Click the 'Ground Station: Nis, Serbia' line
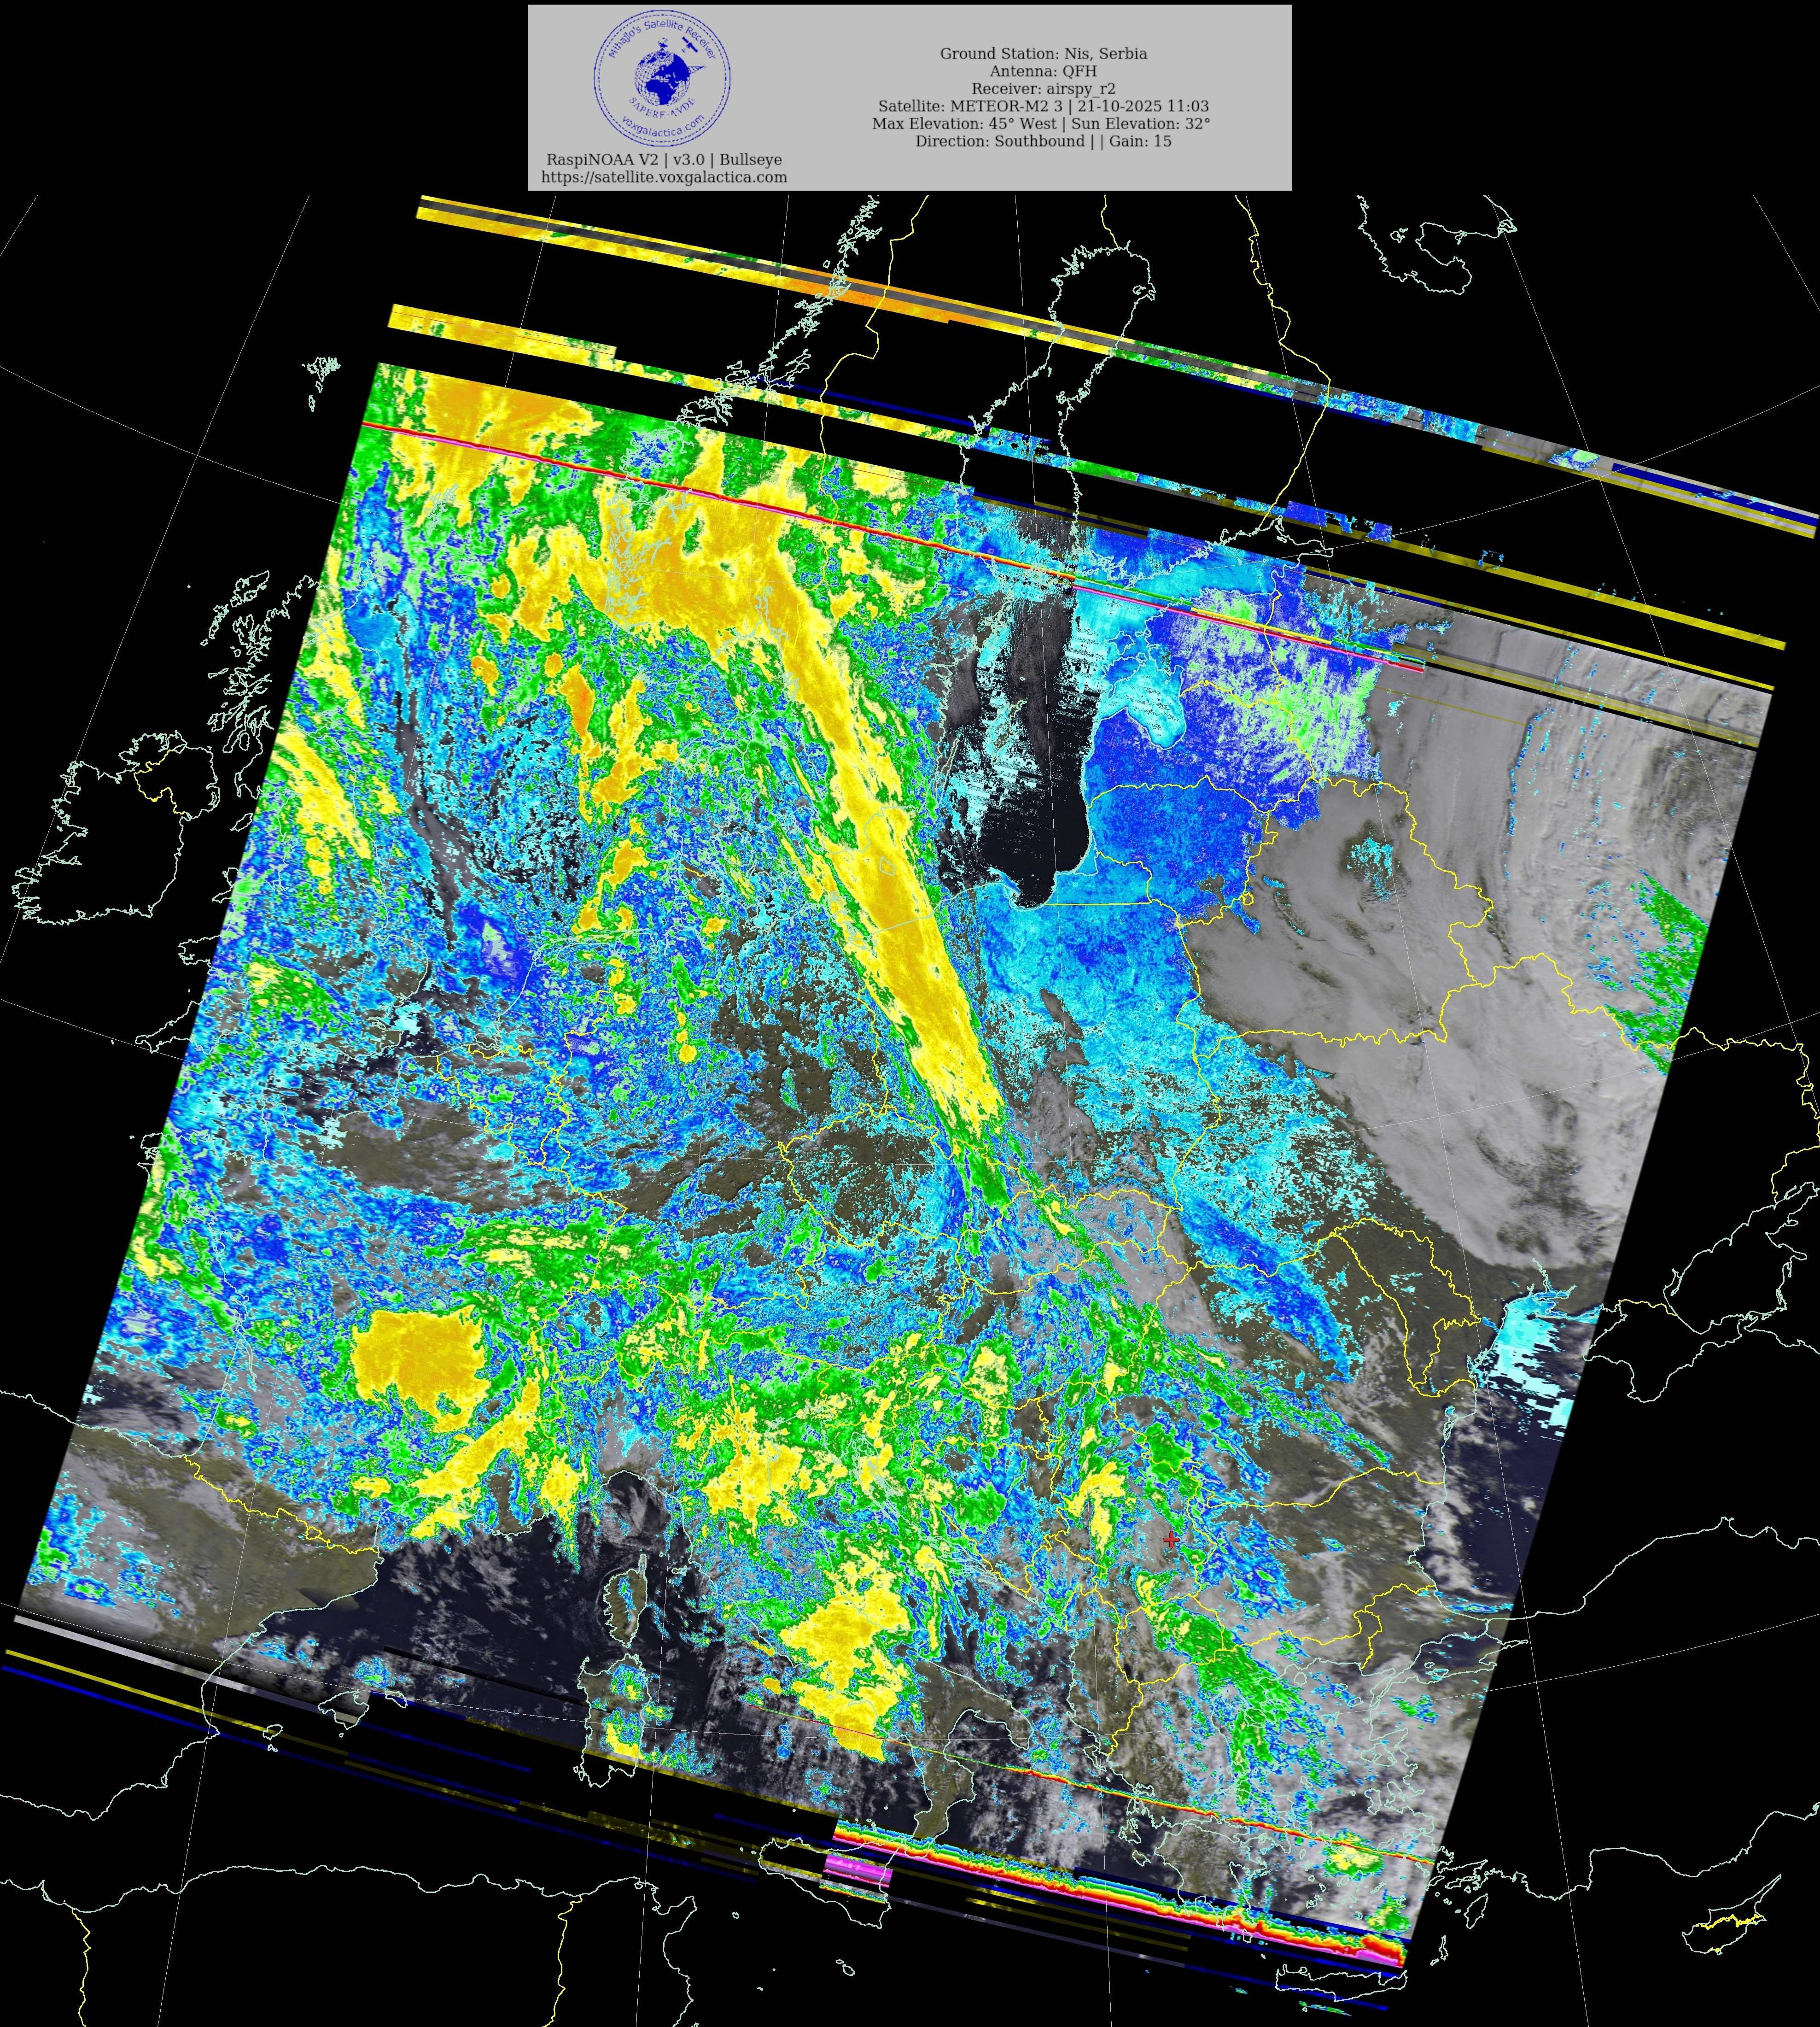The height and width of the screenshot is (2027, 1820). [1043, 53]
